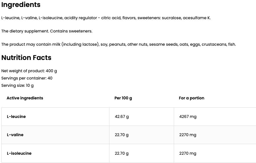Screen dimensions: 256x163
Task: Click L-valine's 2270 mg portion value
Action: (x=188, y=135)
